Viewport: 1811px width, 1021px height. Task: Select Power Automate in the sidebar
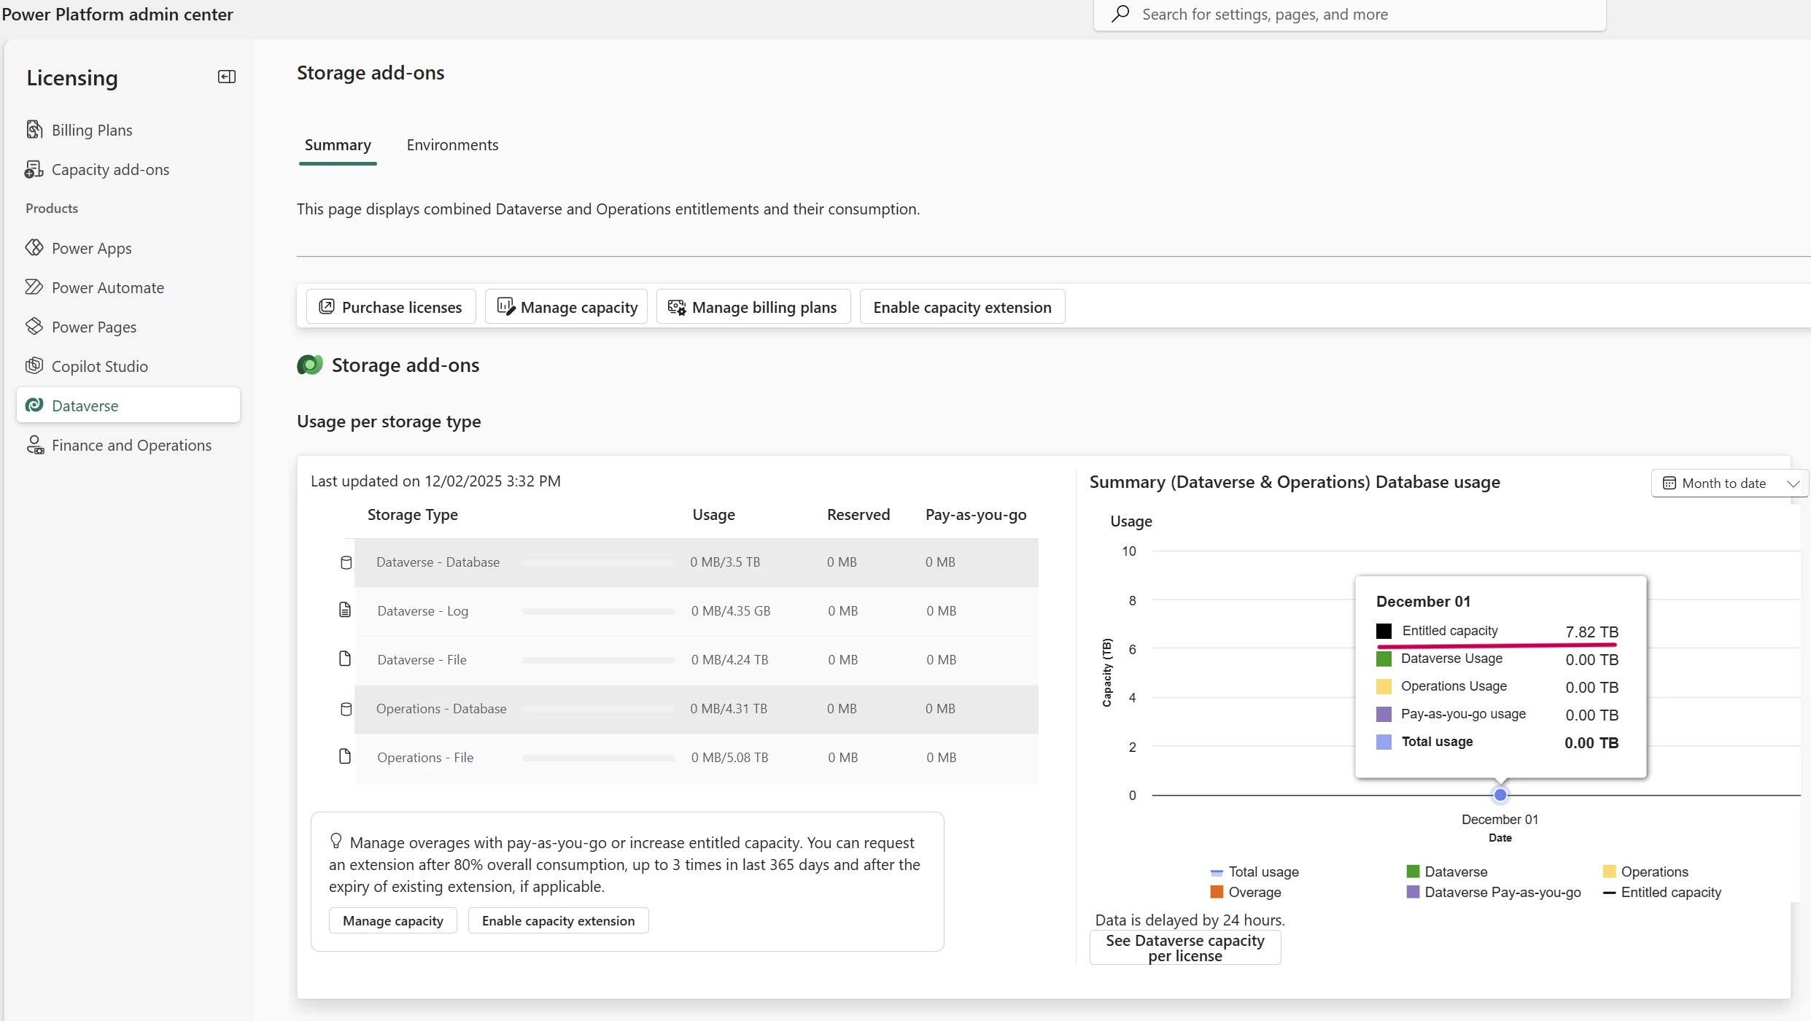click(108, 287)
